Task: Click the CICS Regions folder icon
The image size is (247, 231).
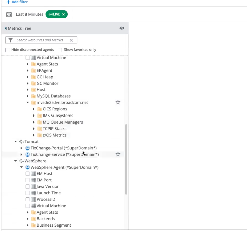Action: click(40, 109)
